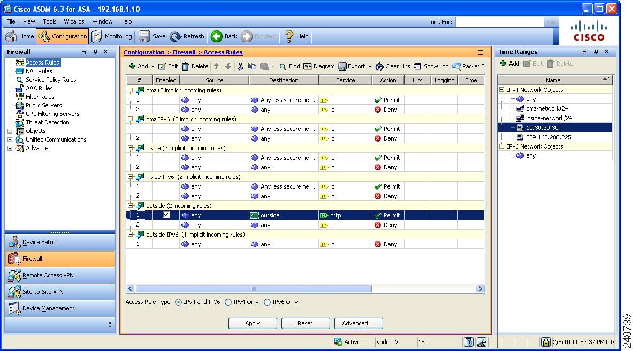
Task: Open the File menu
Action: coord(11,22)
